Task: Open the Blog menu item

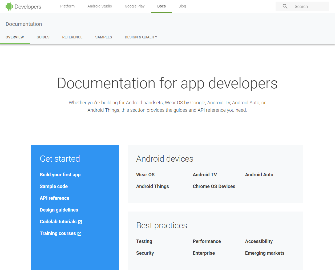Action: click(182, 6)
